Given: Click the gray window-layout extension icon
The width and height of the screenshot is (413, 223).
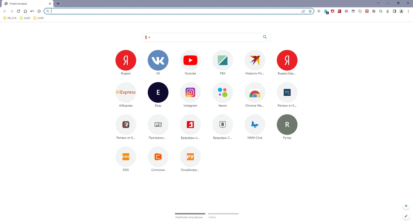Looking at the screenshot, I should click(353, 11).
